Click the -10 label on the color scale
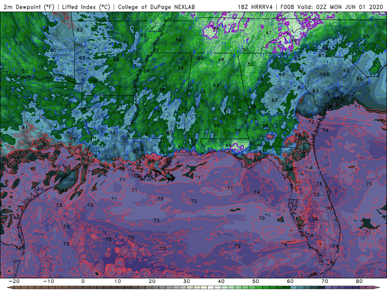Viewport: 387px width, 290px height. [48, 281]
